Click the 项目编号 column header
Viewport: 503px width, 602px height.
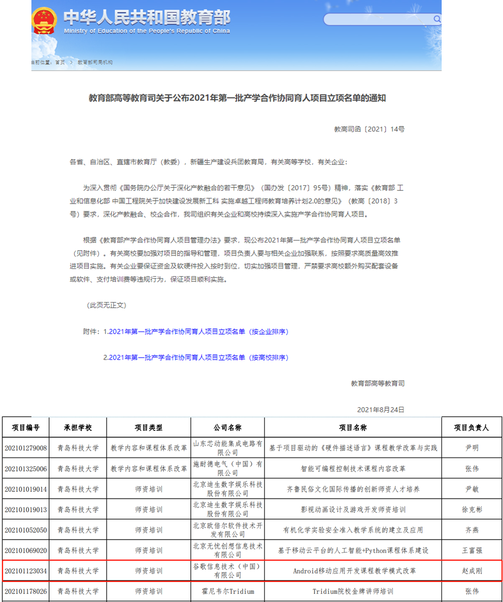click(x=26, y=427)
